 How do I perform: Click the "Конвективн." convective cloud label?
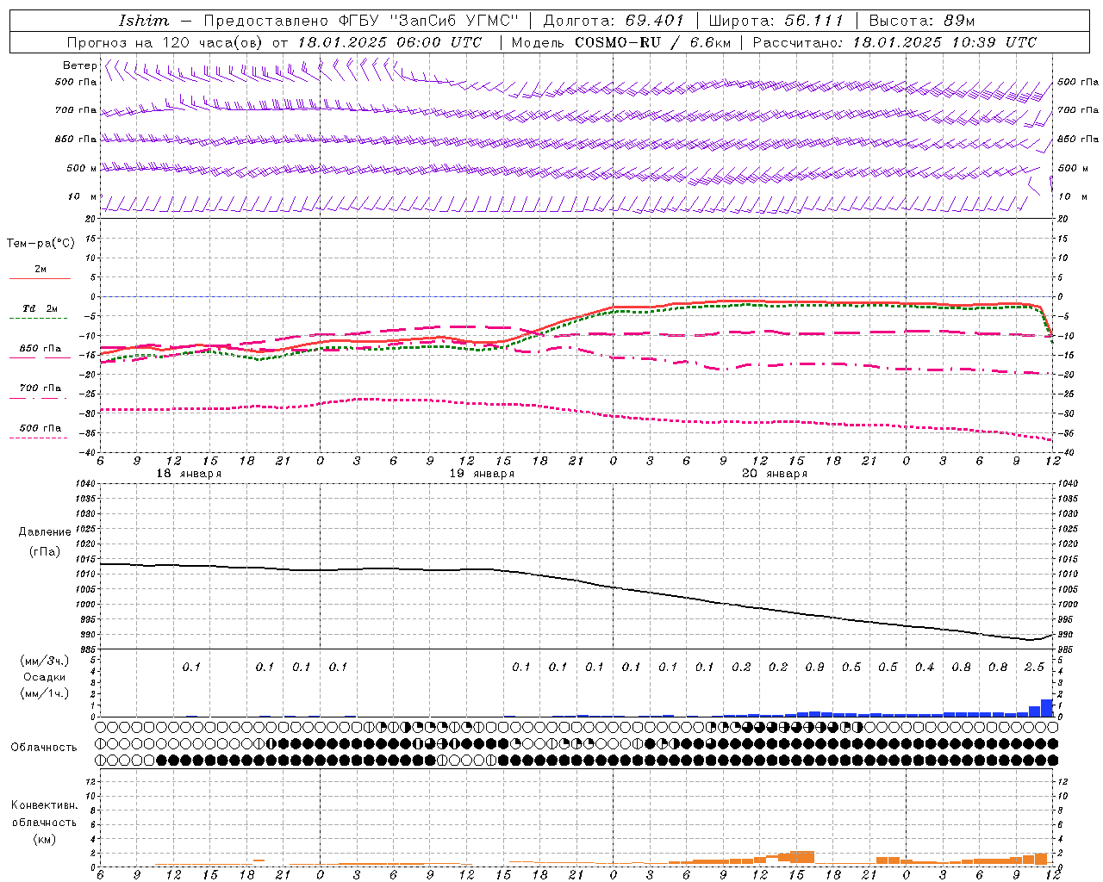coord(44,805)
